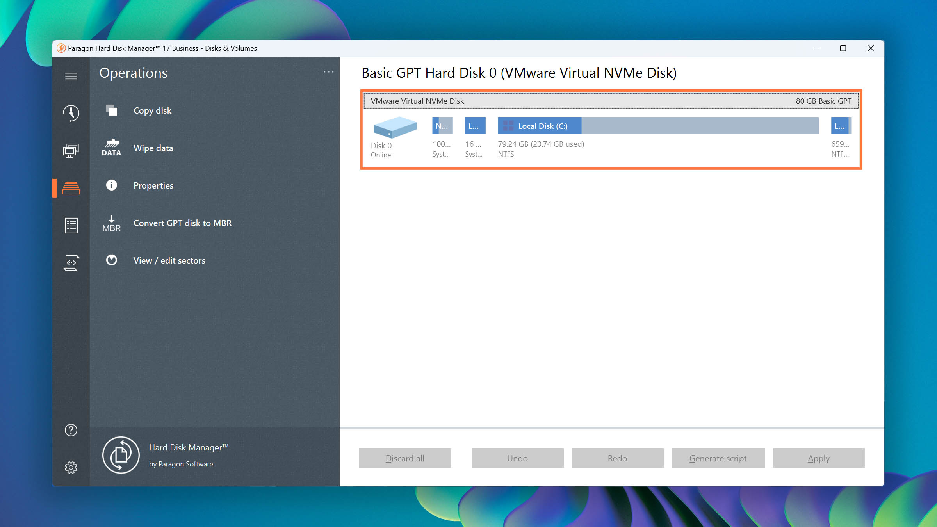Click the Apply button
The width and height of the screenshot is (937, 527).
(819, 458)
